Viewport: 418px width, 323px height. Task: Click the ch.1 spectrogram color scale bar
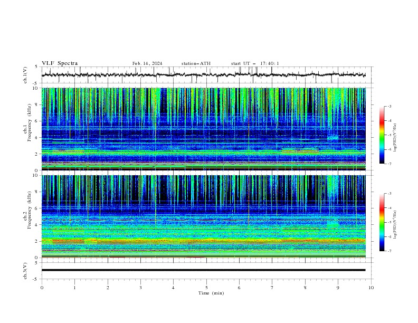click(382, 135)
